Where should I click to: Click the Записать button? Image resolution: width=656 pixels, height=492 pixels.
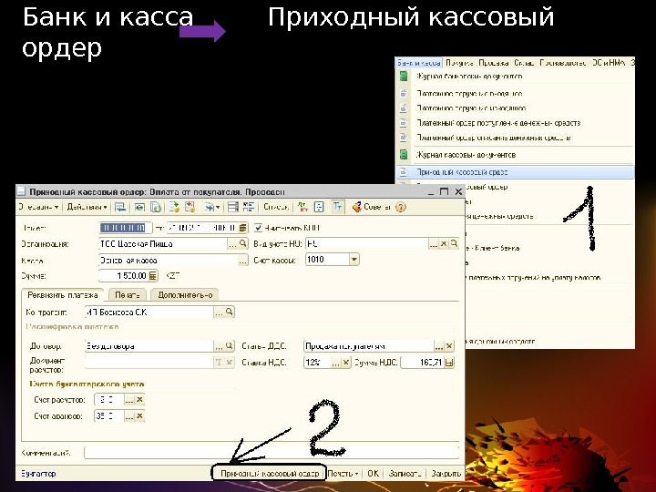point(405,474)
